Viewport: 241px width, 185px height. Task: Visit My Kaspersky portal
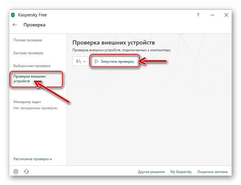coord(181,172)
